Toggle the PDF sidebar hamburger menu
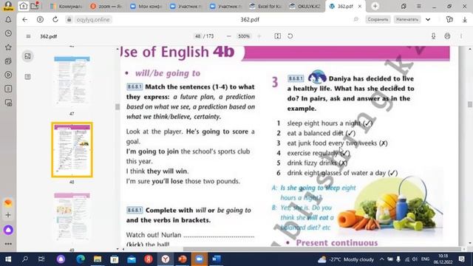 [28, 36]
